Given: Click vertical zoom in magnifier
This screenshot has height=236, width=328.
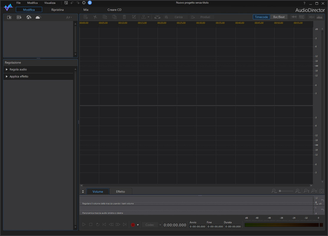Looking at the screenshot, I should click(x=314, y=191).
